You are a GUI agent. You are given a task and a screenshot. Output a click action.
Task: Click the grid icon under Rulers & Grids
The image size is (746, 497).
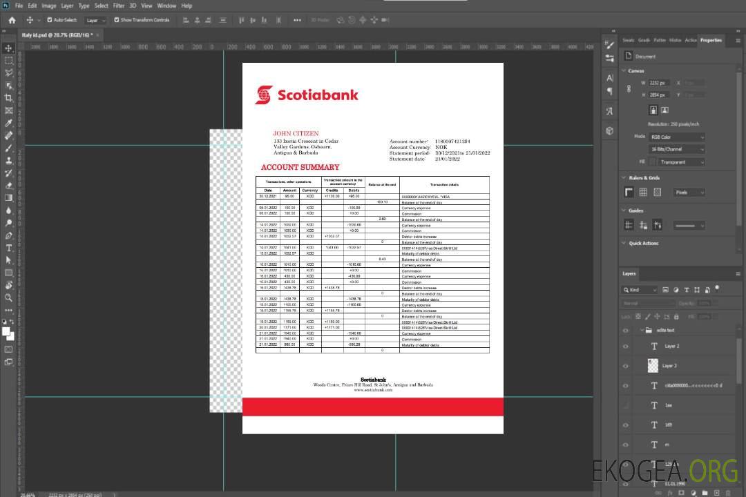(x=643, y=192)
